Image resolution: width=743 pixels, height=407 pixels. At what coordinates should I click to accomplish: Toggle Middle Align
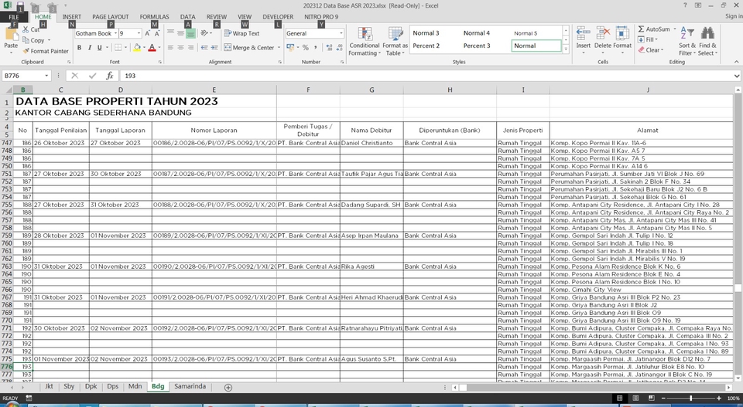[x=180, y=33]
